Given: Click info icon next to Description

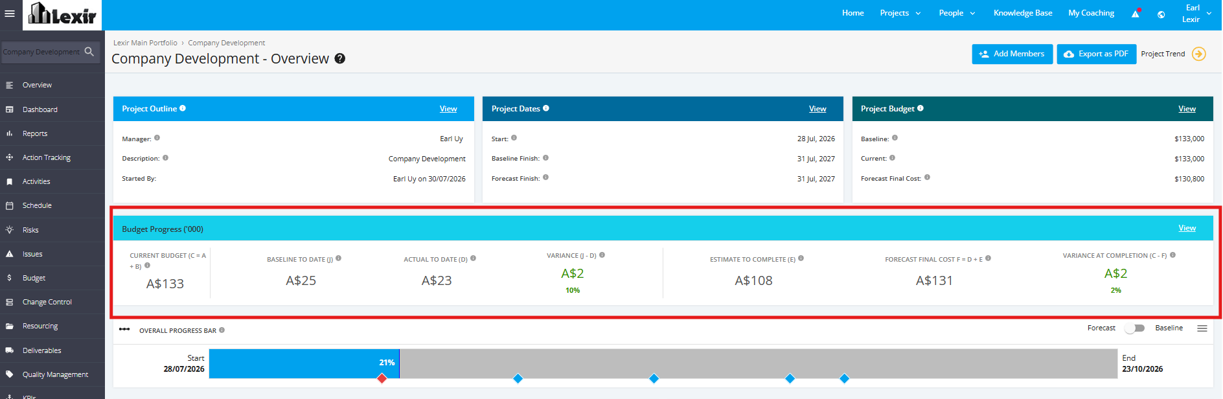Looking at the screenshot, I should click(x=165, y=157).
